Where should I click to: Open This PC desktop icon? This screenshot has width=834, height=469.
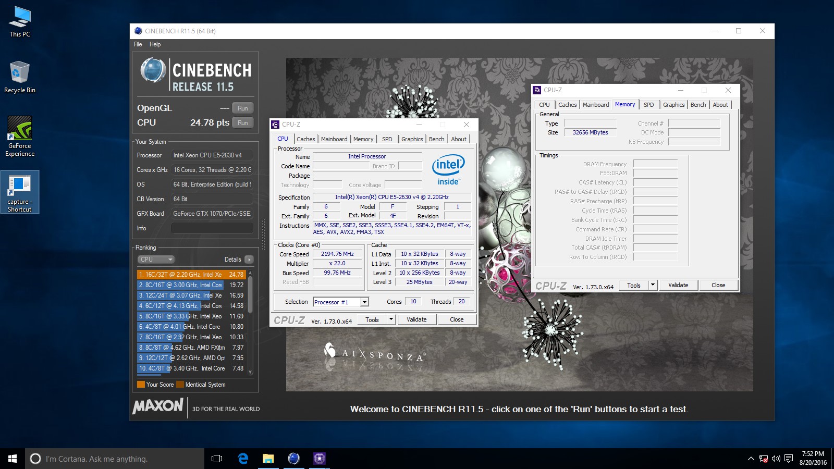[20, 22]
